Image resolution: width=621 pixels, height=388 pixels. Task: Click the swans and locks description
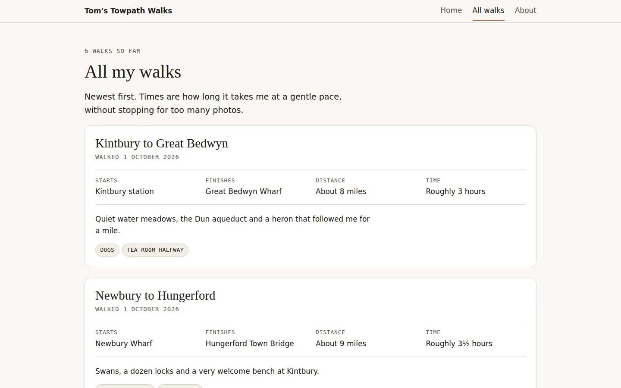(207, 371)
